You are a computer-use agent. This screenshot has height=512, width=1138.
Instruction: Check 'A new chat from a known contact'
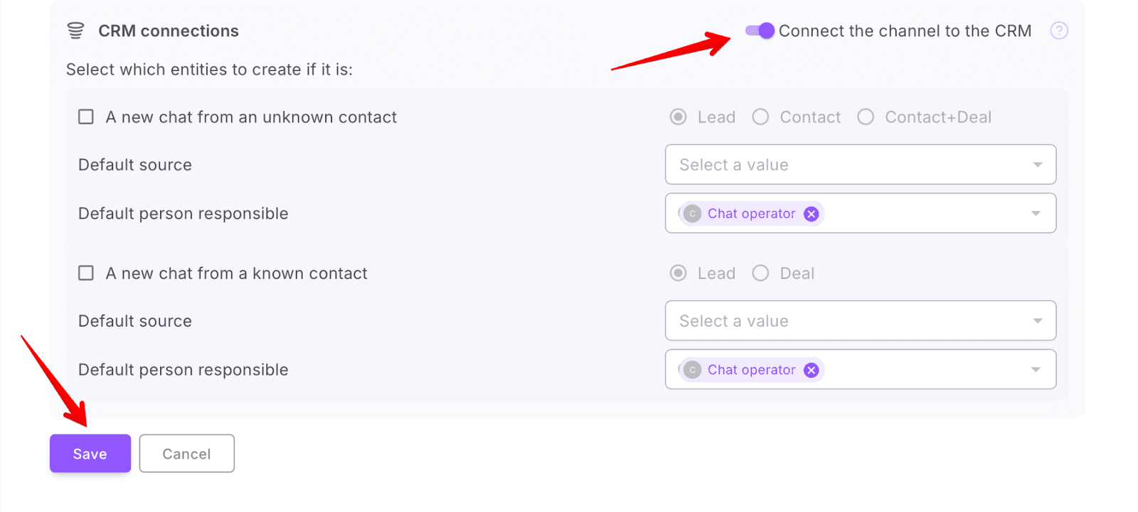pyautogui.click(x=86, y=273)
